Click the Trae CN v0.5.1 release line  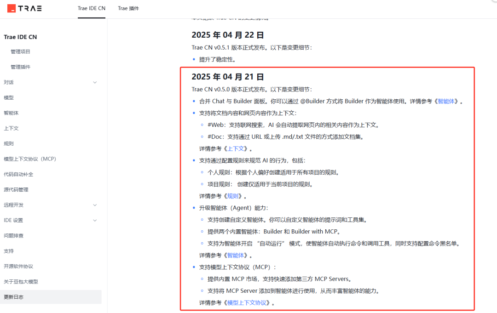pyautogui.click(x=252, y=47)
